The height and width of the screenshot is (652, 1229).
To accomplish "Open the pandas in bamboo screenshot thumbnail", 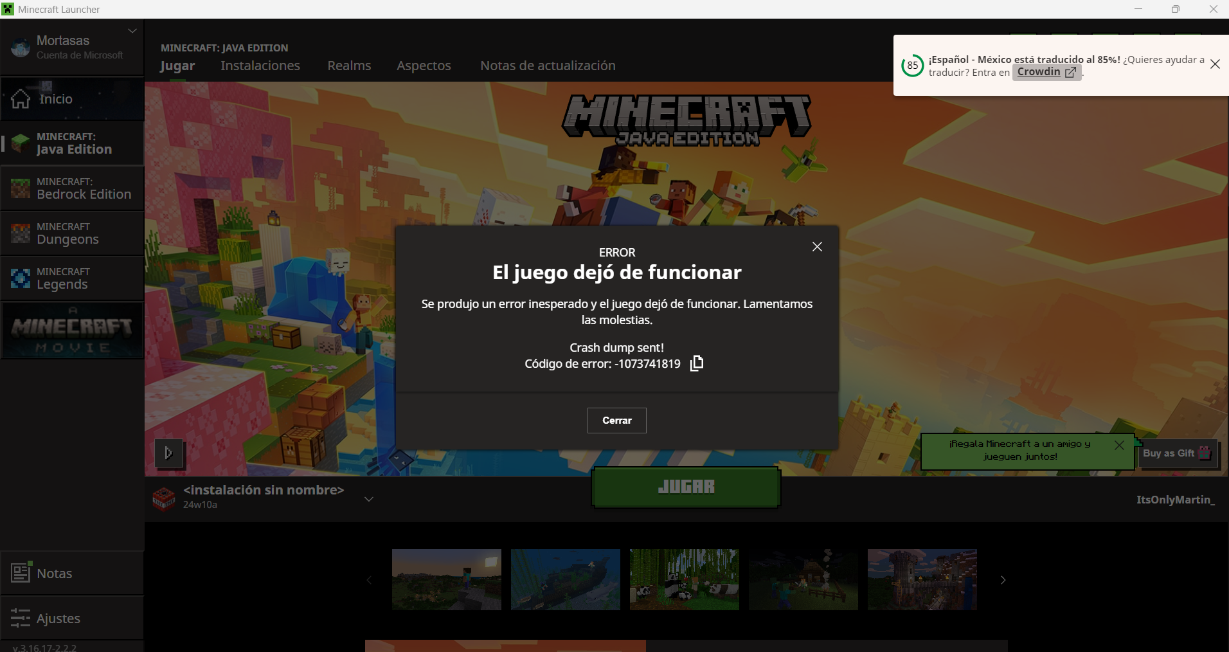I will click(x=685, y=579).
